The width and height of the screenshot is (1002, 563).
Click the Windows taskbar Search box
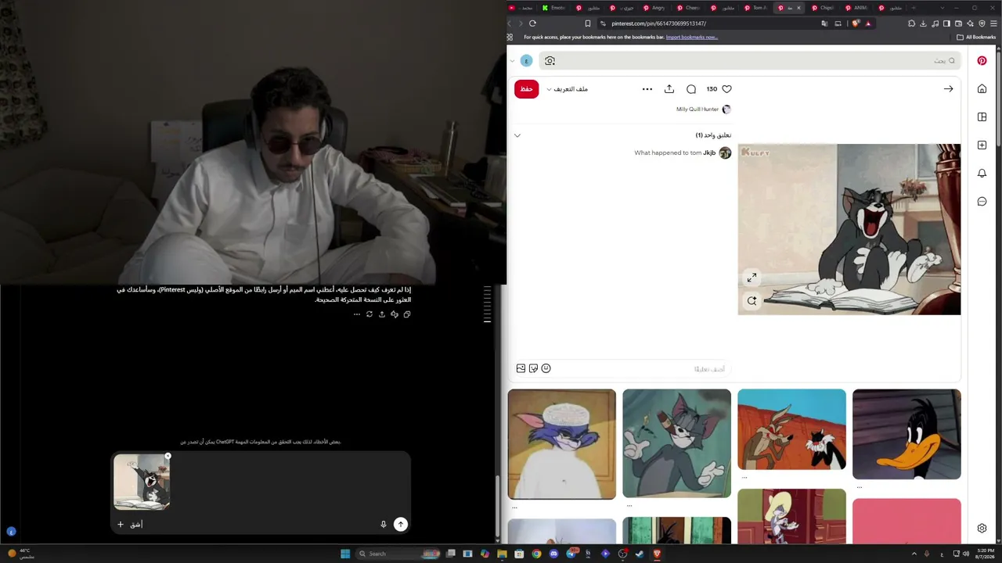399,554
